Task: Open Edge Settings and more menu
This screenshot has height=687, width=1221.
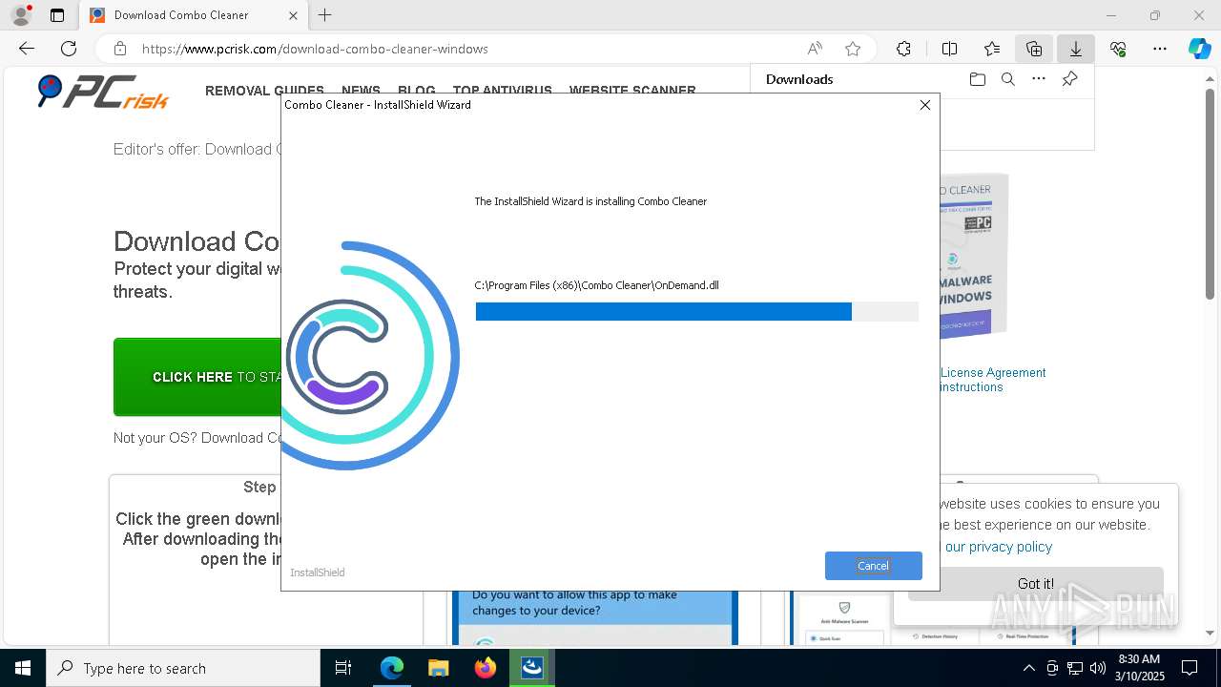Action: [x=1160, y=49]
